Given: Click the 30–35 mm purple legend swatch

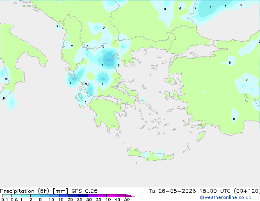Looking at the screenshot, I should click(92, 196).
